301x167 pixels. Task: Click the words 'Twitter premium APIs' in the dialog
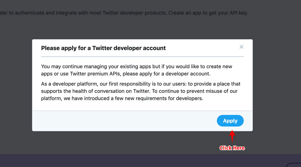click(x=95, y=74)
